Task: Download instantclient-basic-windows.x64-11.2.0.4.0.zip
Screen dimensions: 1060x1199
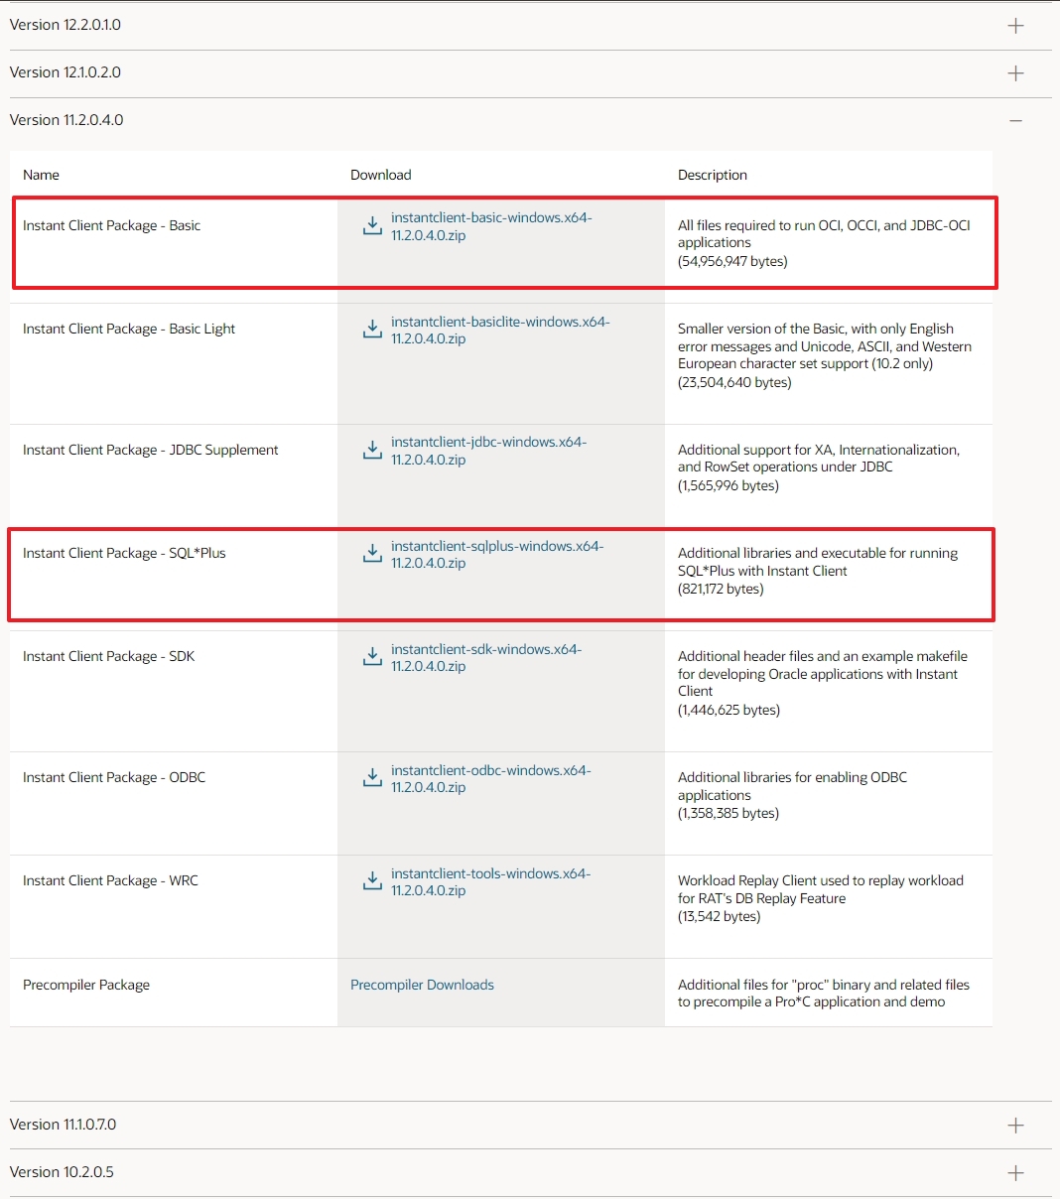Action: pyautogui.click(x=490, y=226)
